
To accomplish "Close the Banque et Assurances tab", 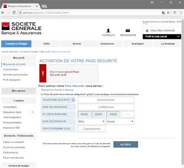I will 37,6.
